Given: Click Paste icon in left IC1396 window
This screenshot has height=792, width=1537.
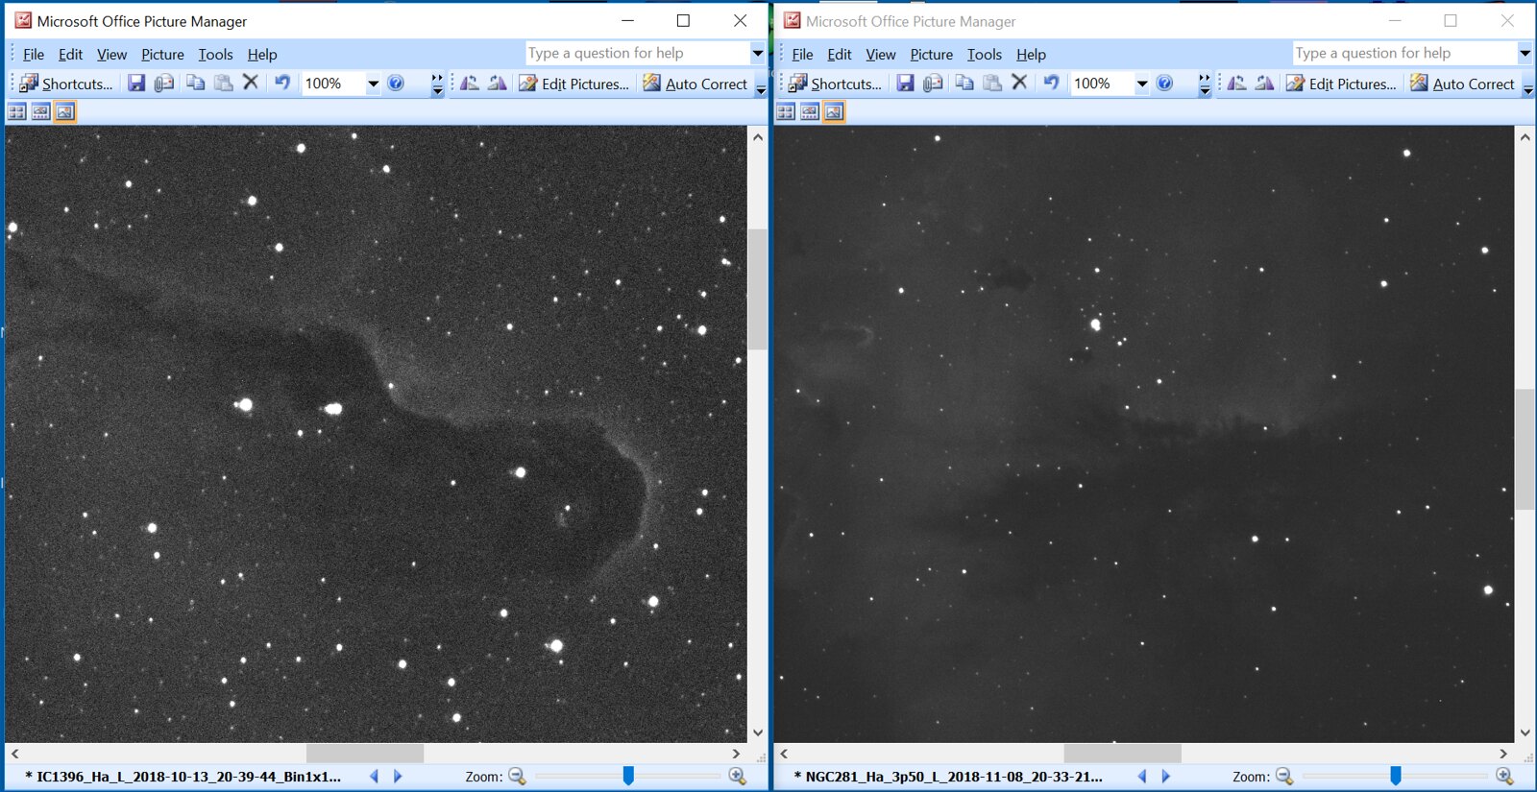Looking at the screenshot, I should click(223, 84).
